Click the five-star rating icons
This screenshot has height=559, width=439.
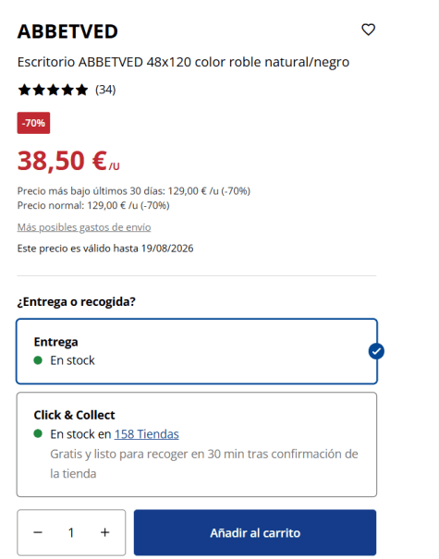[53, 90]
